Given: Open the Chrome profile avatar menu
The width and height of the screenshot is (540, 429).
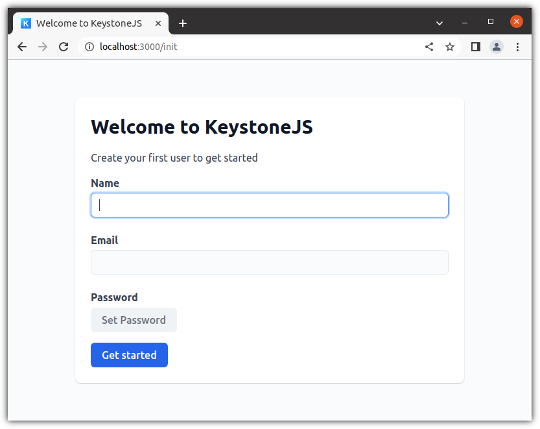Looking at the screenshot, I should (497, 47).
